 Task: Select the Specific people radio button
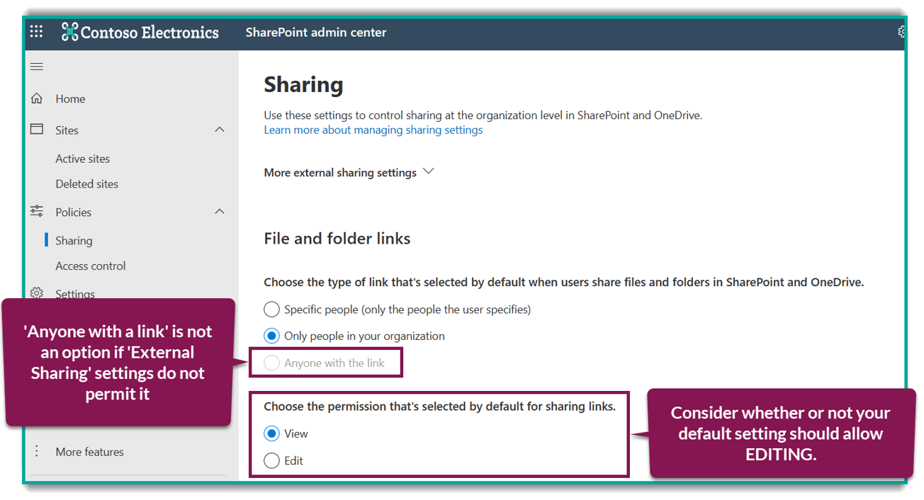(271, 309)
